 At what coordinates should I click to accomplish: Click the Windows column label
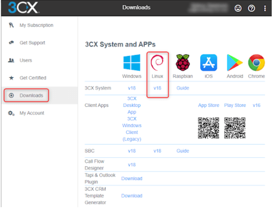[132, 76]
